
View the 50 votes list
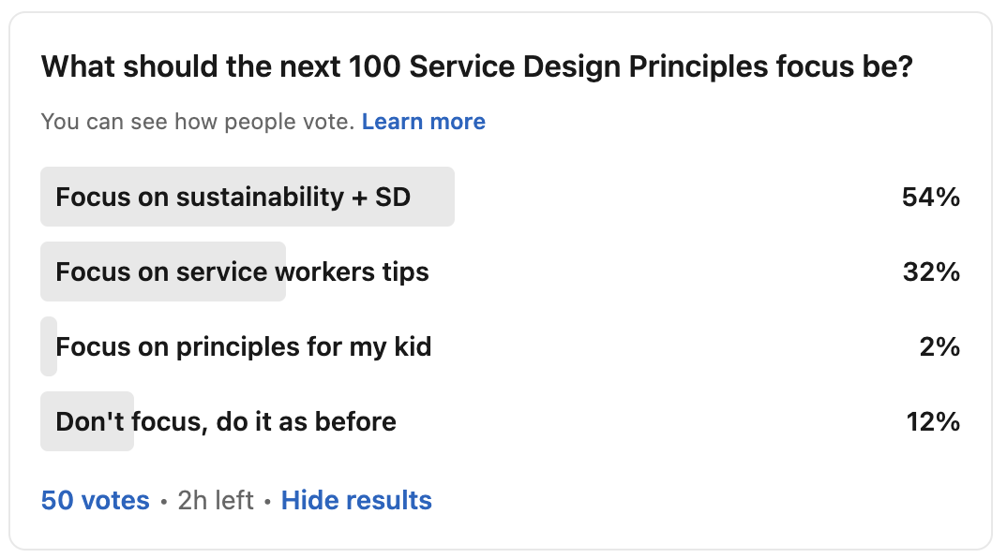pos(95,501)
